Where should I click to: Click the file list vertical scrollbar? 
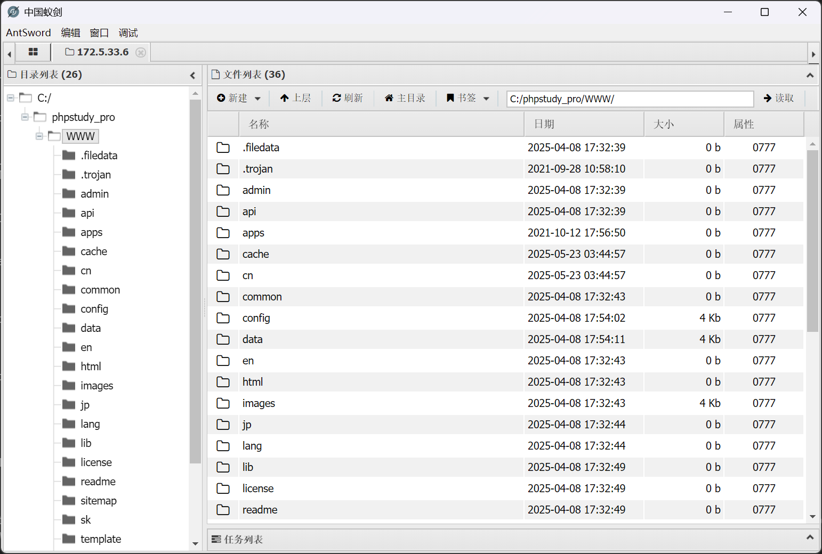[812, 241]
